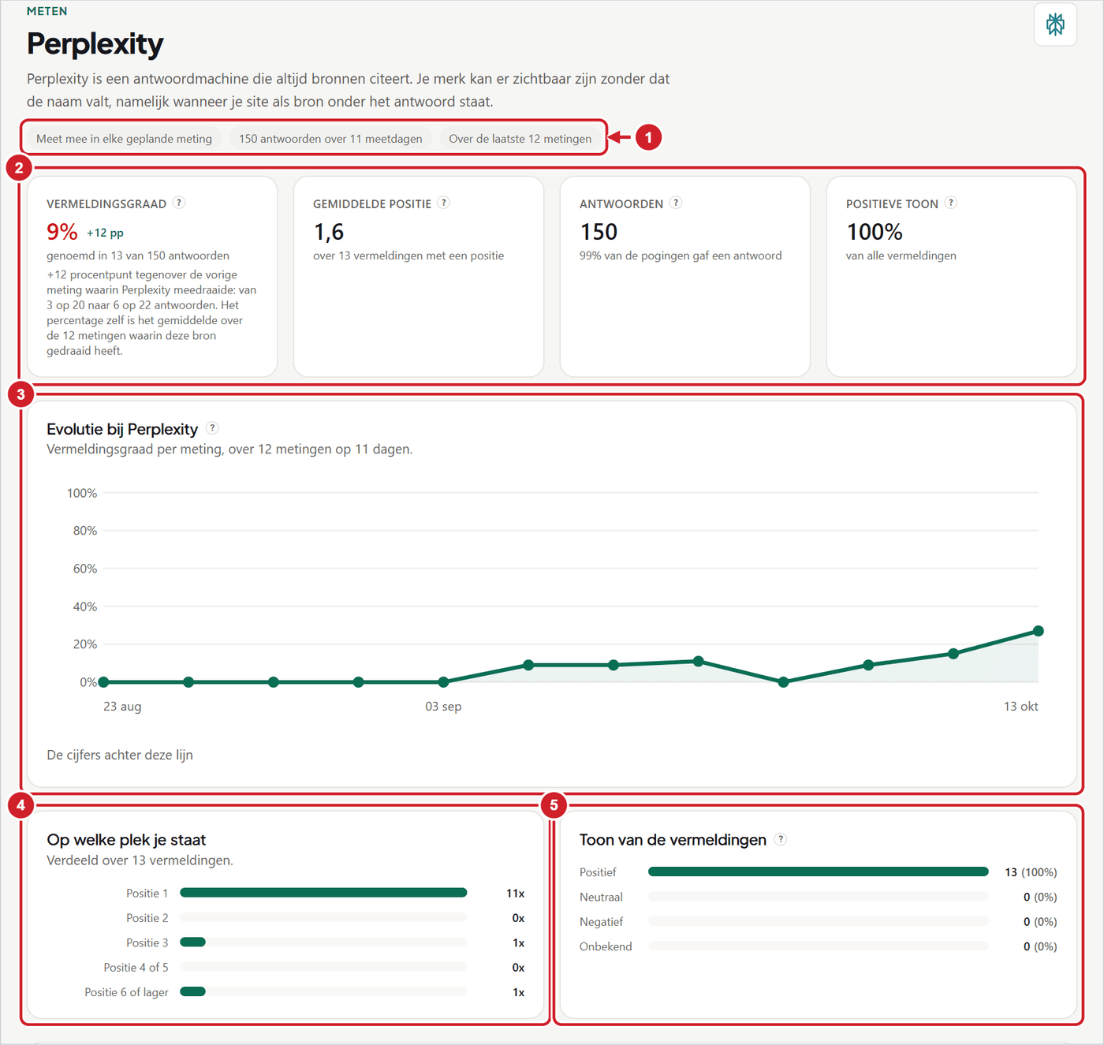Click the '9%' vermeldingsgraad value

[62, 232]
